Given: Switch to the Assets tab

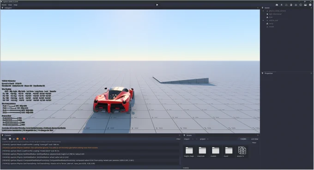Looking at the screenshot, I should coord(189,136).
